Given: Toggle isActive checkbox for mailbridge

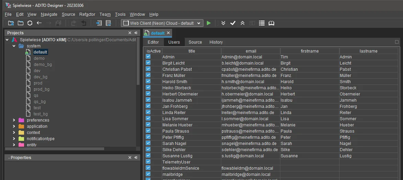Looking at the screenshot, I should click(x=148, y=174).
